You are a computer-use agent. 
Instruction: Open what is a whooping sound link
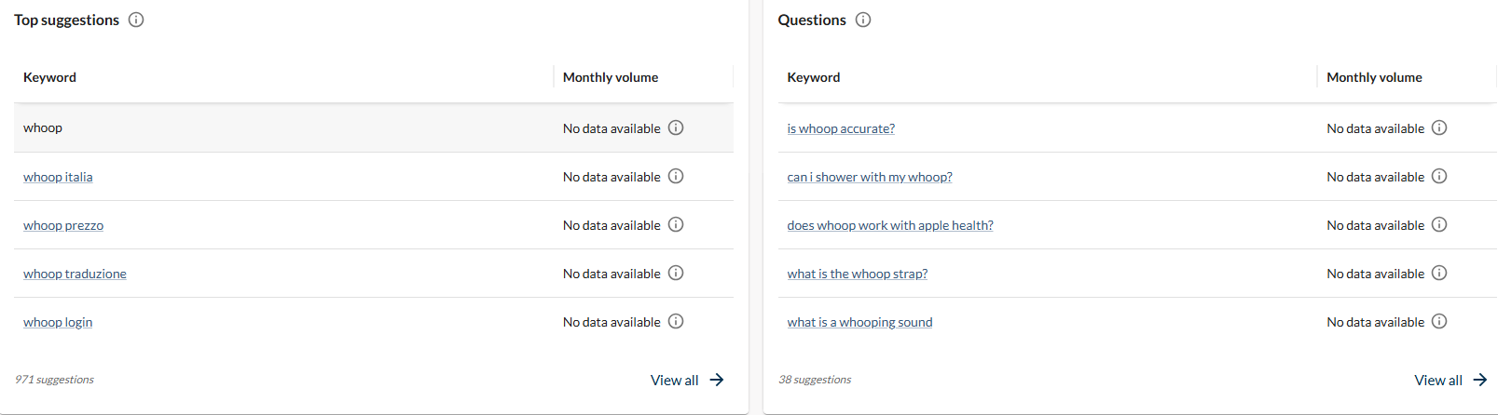tap(859, 322)
